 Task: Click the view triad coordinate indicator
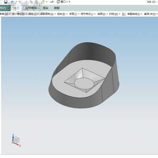pos(16,141)
